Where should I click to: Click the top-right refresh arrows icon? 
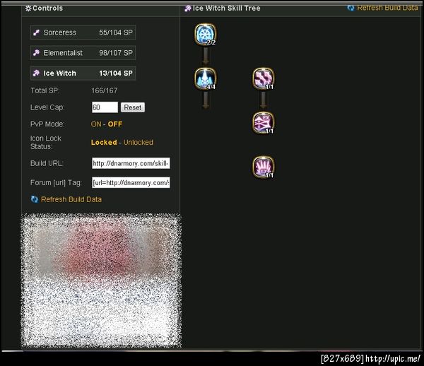point(351,8)
